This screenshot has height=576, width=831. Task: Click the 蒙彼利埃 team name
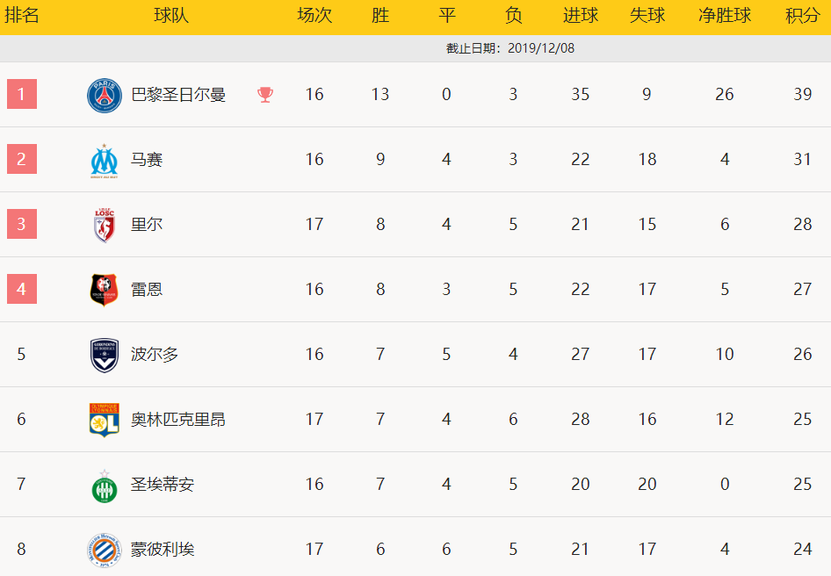pos(163,550)
